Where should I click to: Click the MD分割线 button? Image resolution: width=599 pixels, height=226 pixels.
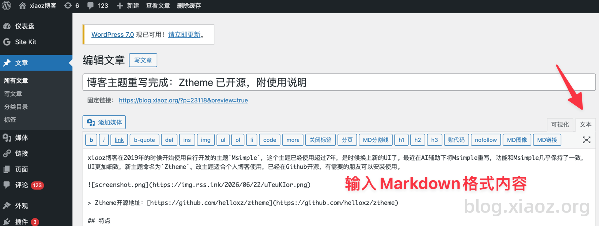coord(376,140)
